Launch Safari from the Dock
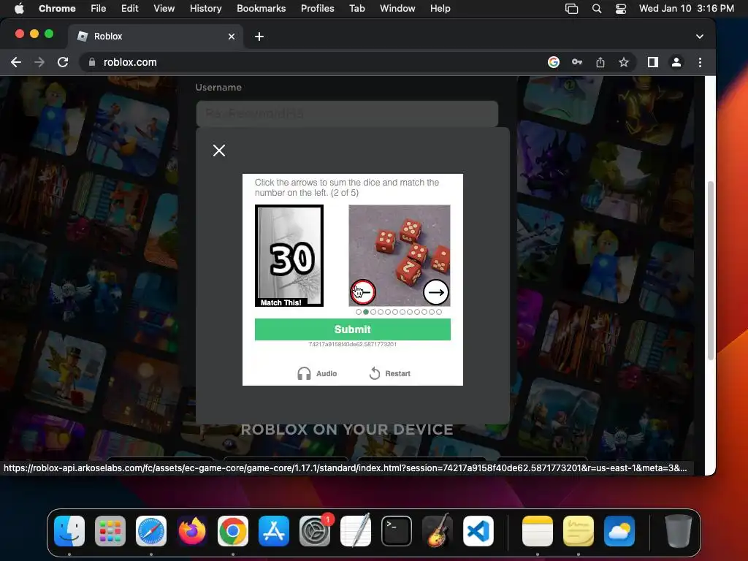 [151, 531]
